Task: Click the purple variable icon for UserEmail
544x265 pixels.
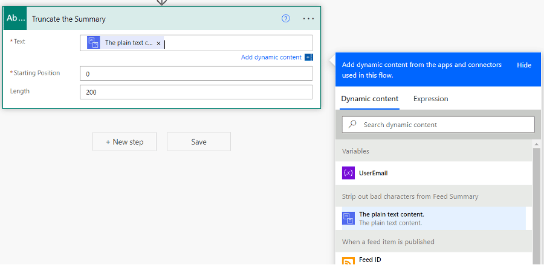Action: coord(348,173)
